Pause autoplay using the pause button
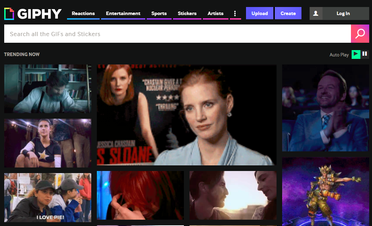Image resolution: width=372 pixels, height=226 pixels. coord(365,54)
